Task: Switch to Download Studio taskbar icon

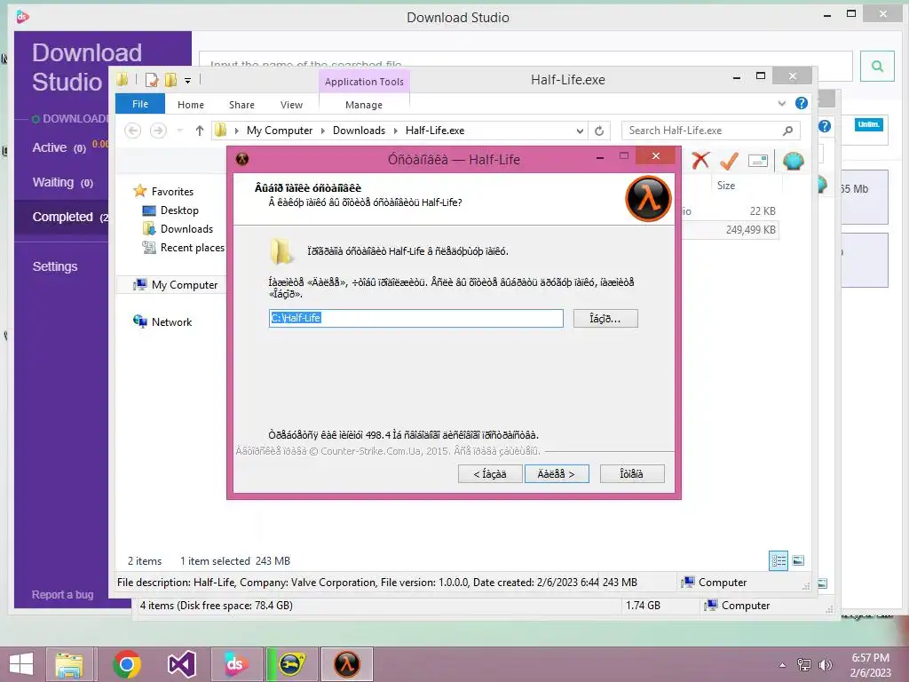Action: (236, 664)
